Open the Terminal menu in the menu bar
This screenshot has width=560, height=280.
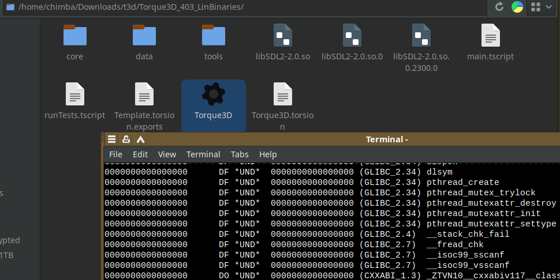203,154
